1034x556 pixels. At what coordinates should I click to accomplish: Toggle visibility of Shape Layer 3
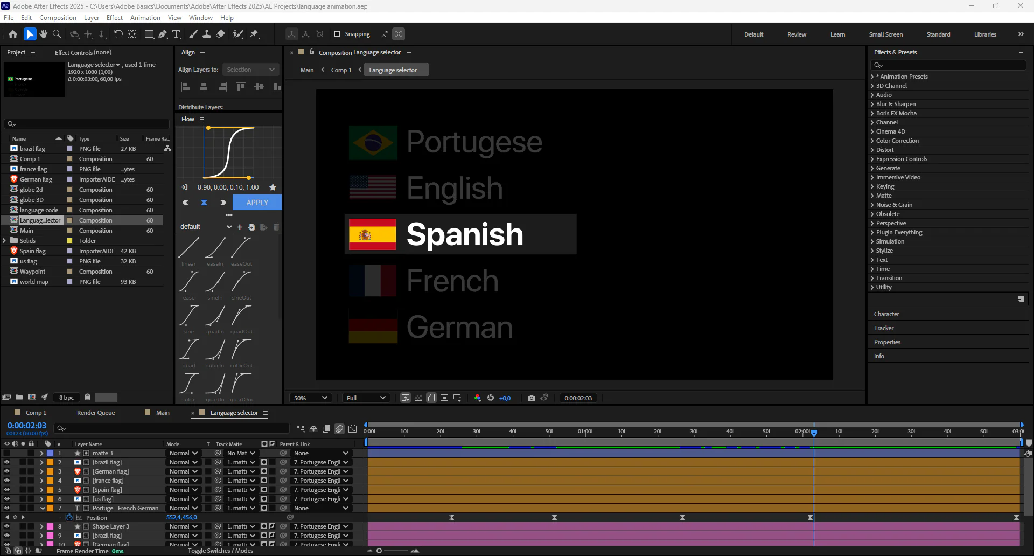[x=6, y=526]
